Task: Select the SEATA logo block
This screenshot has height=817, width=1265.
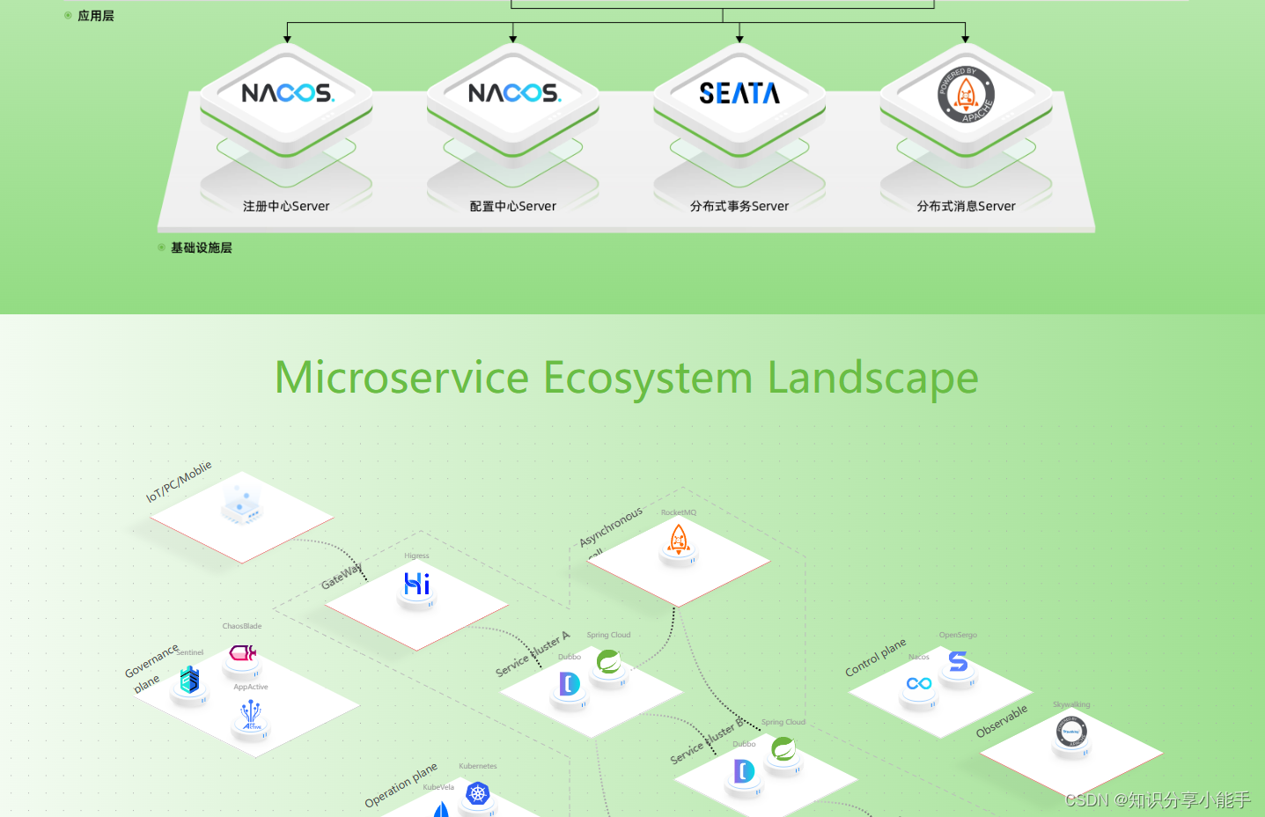Action: (739, 93)
